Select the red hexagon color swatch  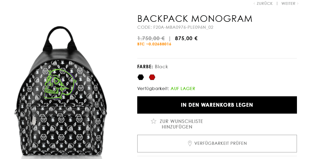click(152, 77)
